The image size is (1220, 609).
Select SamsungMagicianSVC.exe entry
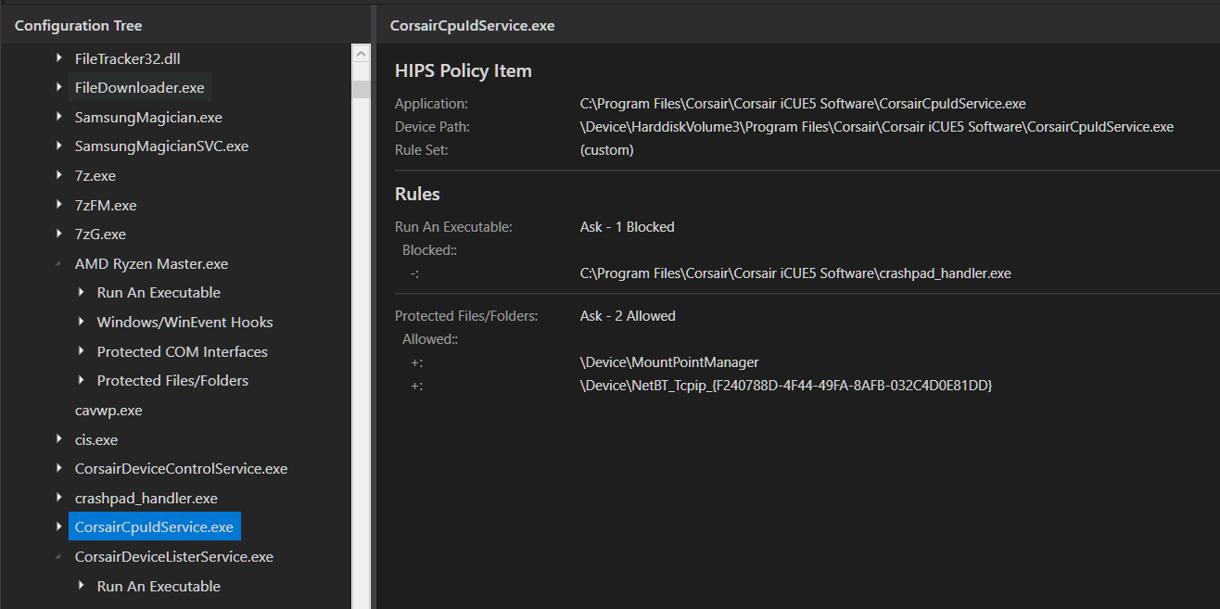click(x=161, y=146)
